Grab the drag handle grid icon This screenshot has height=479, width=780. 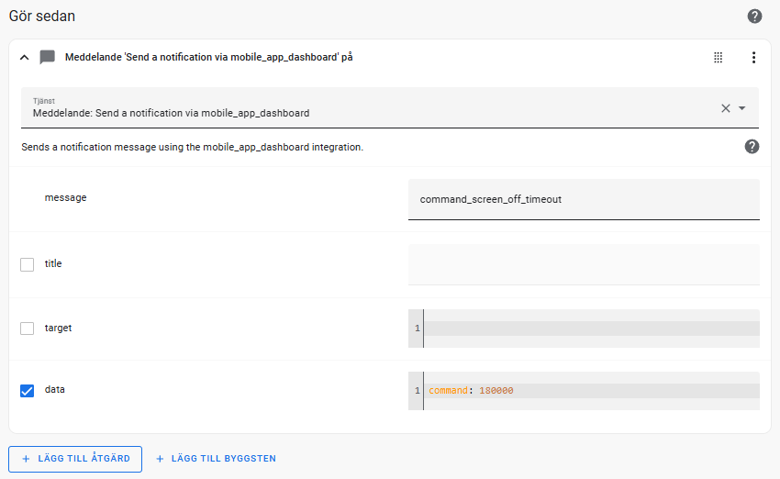click(718, 57)
